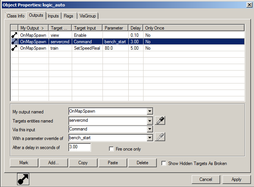
Task: Open the Targets entities named dropdown
Action: [150, 121]
